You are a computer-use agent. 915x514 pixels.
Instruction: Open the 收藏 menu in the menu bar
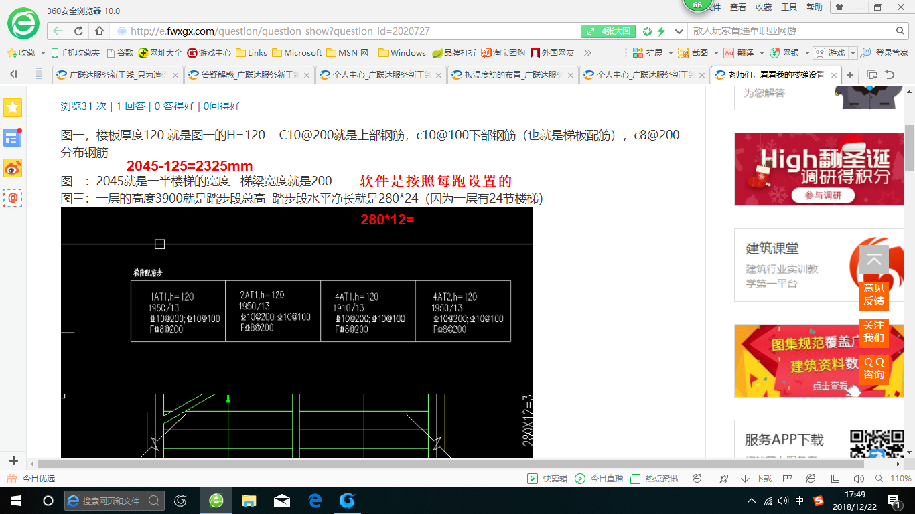click(764, 7)
